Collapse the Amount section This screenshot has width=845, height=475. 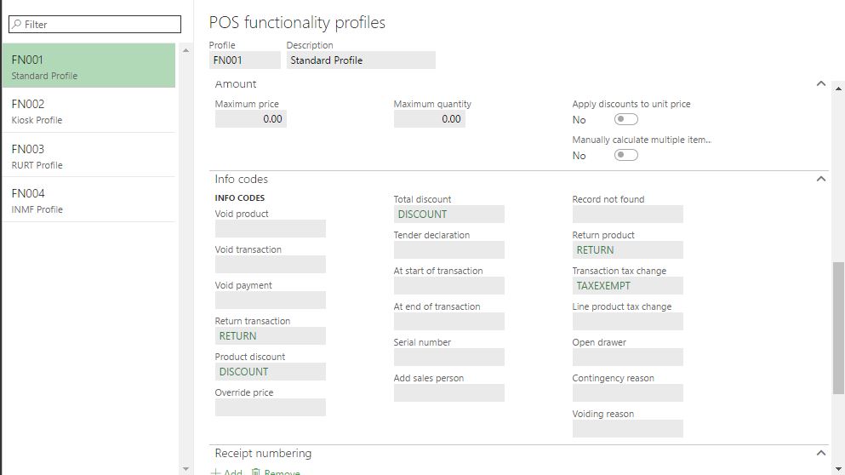click(820, 84)
